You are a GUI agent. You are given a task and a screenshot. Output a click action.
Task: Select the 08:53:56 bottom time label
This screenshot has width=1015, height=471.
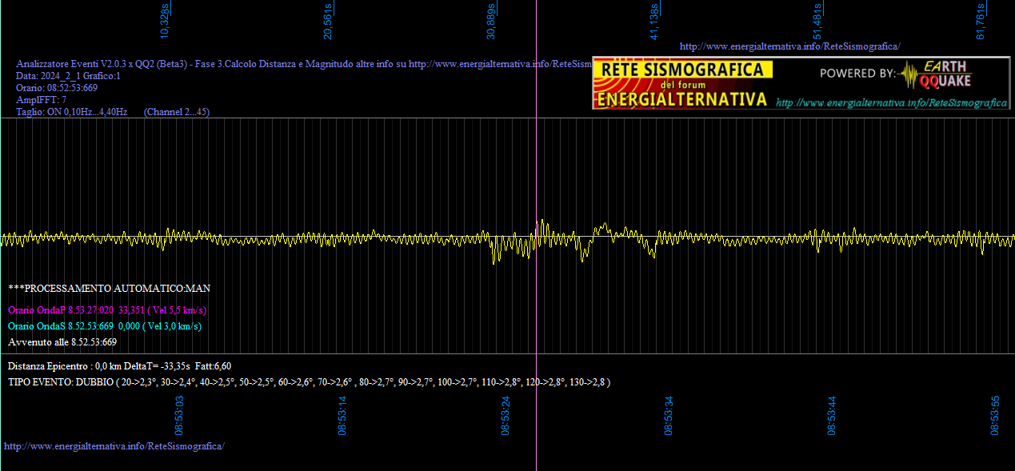point(996,415)
